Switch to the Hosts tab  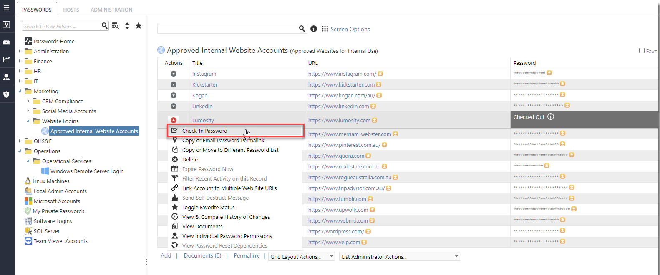coord(71,10)
